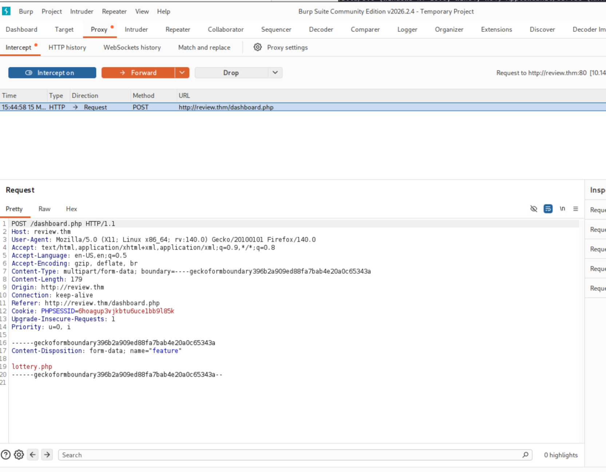606x472 pixels.
Task: Open the Intruder menu in menu bar
Action: point(81,11)
